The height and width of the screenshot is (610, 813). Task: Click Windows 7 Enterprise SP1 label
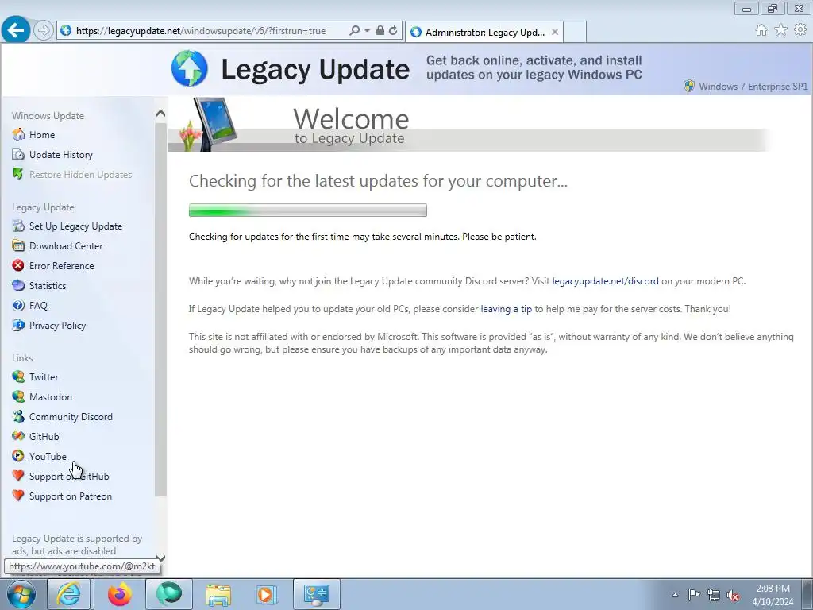click(x=753, y=86)
